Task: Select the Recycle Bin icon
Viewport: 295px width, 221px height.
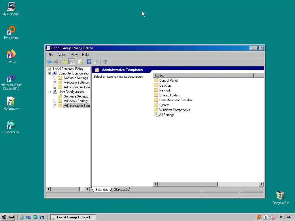Action: (281, 198)
